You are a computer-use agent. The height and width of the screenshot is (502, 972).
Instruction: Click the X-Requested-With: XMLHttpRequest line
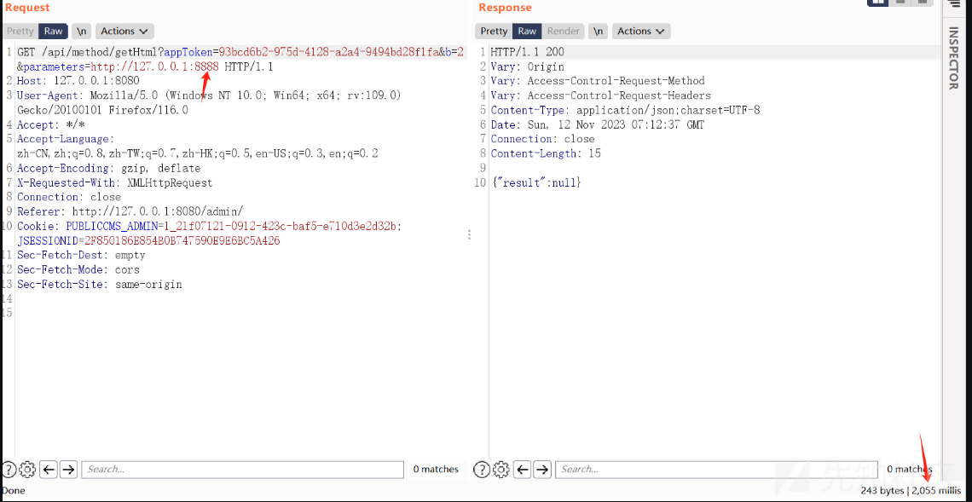pyautogui.click(x=115, y=183)
